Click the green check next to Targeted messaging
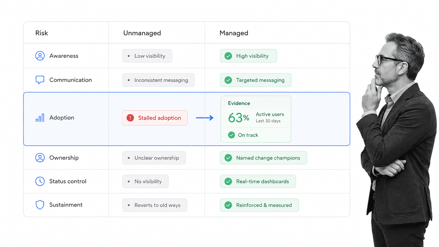 (228, 80)
